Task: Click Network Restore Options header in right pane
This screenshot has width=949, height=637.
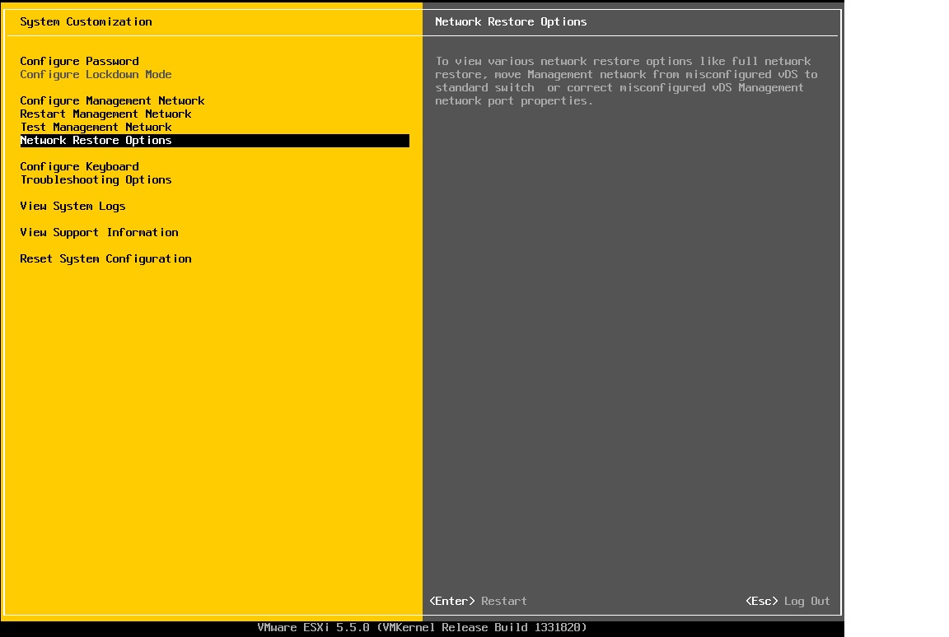Action: 511,21
